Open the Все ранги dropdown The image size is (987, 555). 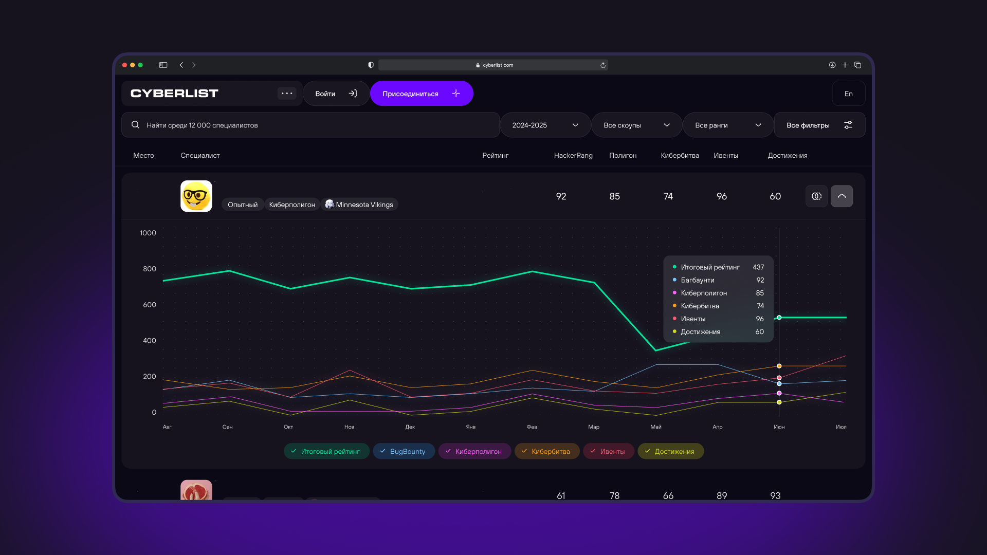click(727, 125)
